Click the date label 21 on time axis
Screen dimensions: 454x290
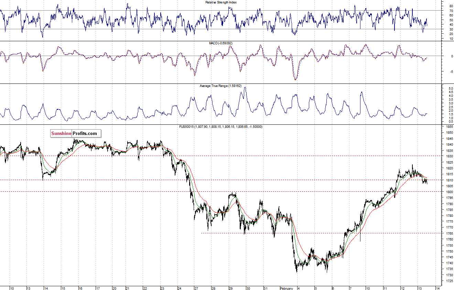coord(128,288)
